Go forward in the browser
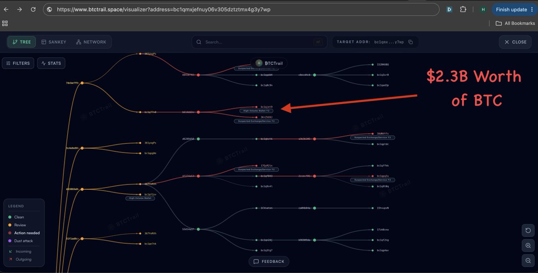 [x=19, y=9]
